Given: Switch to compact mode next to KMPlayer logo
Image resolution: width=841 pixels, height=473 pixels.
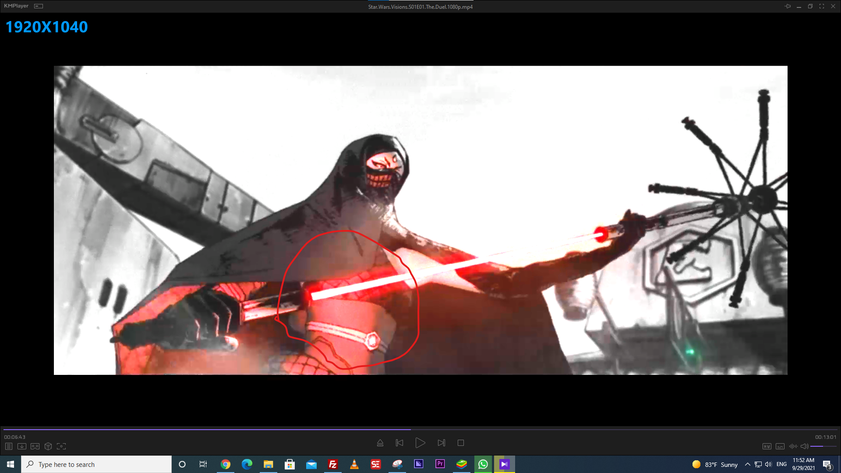Looking at the screenshot, I should [39, 6].
